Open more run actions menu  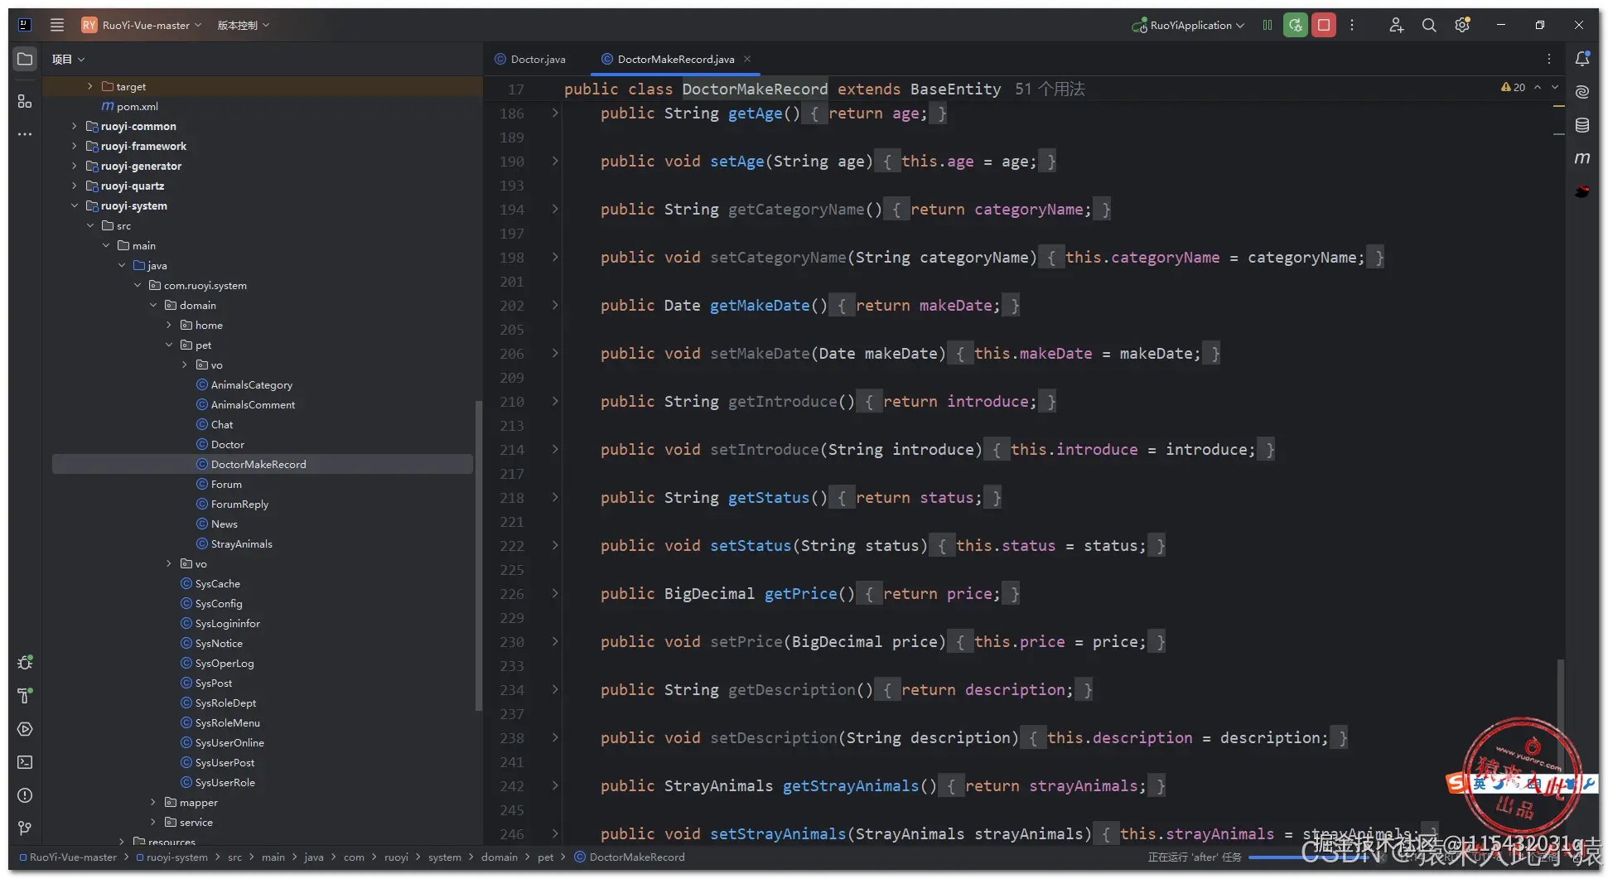point(1352,25)
